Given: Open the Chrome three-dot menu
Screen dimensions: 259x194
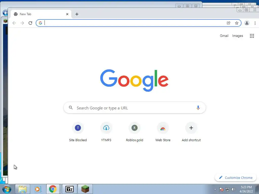Looking at the screenshot, I should click(x=255, y=23).
